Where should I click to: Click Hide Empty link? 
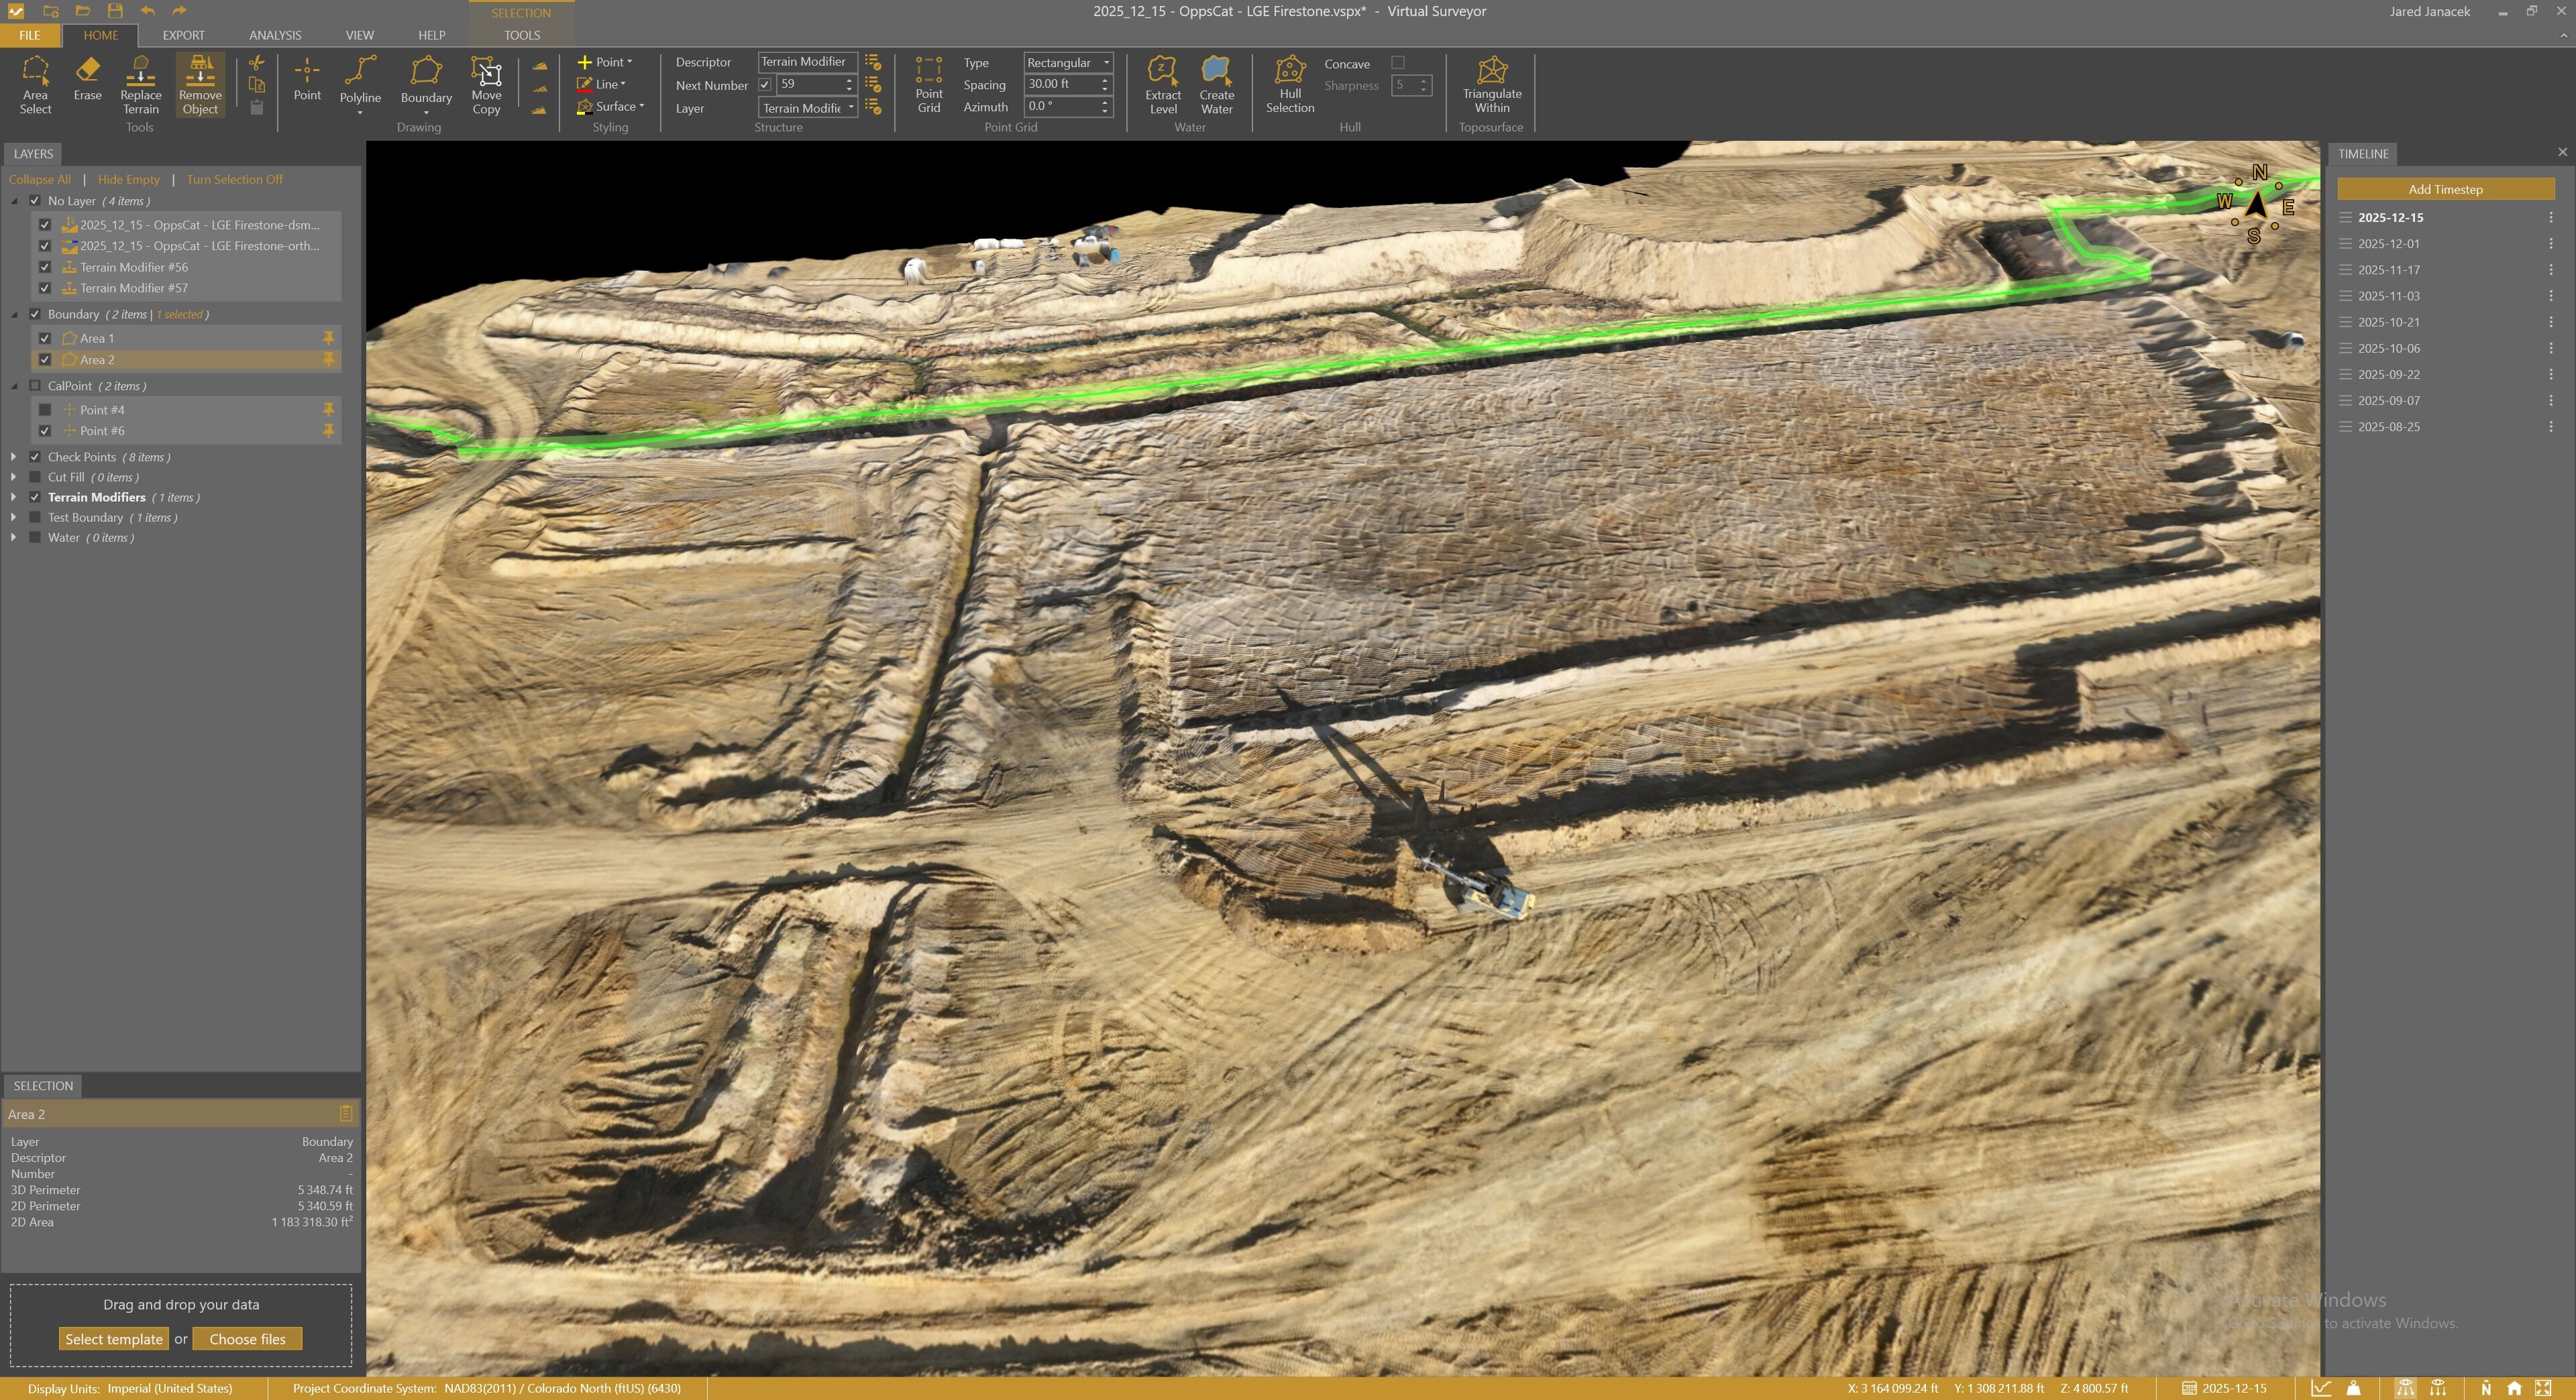tap(129, 180)
